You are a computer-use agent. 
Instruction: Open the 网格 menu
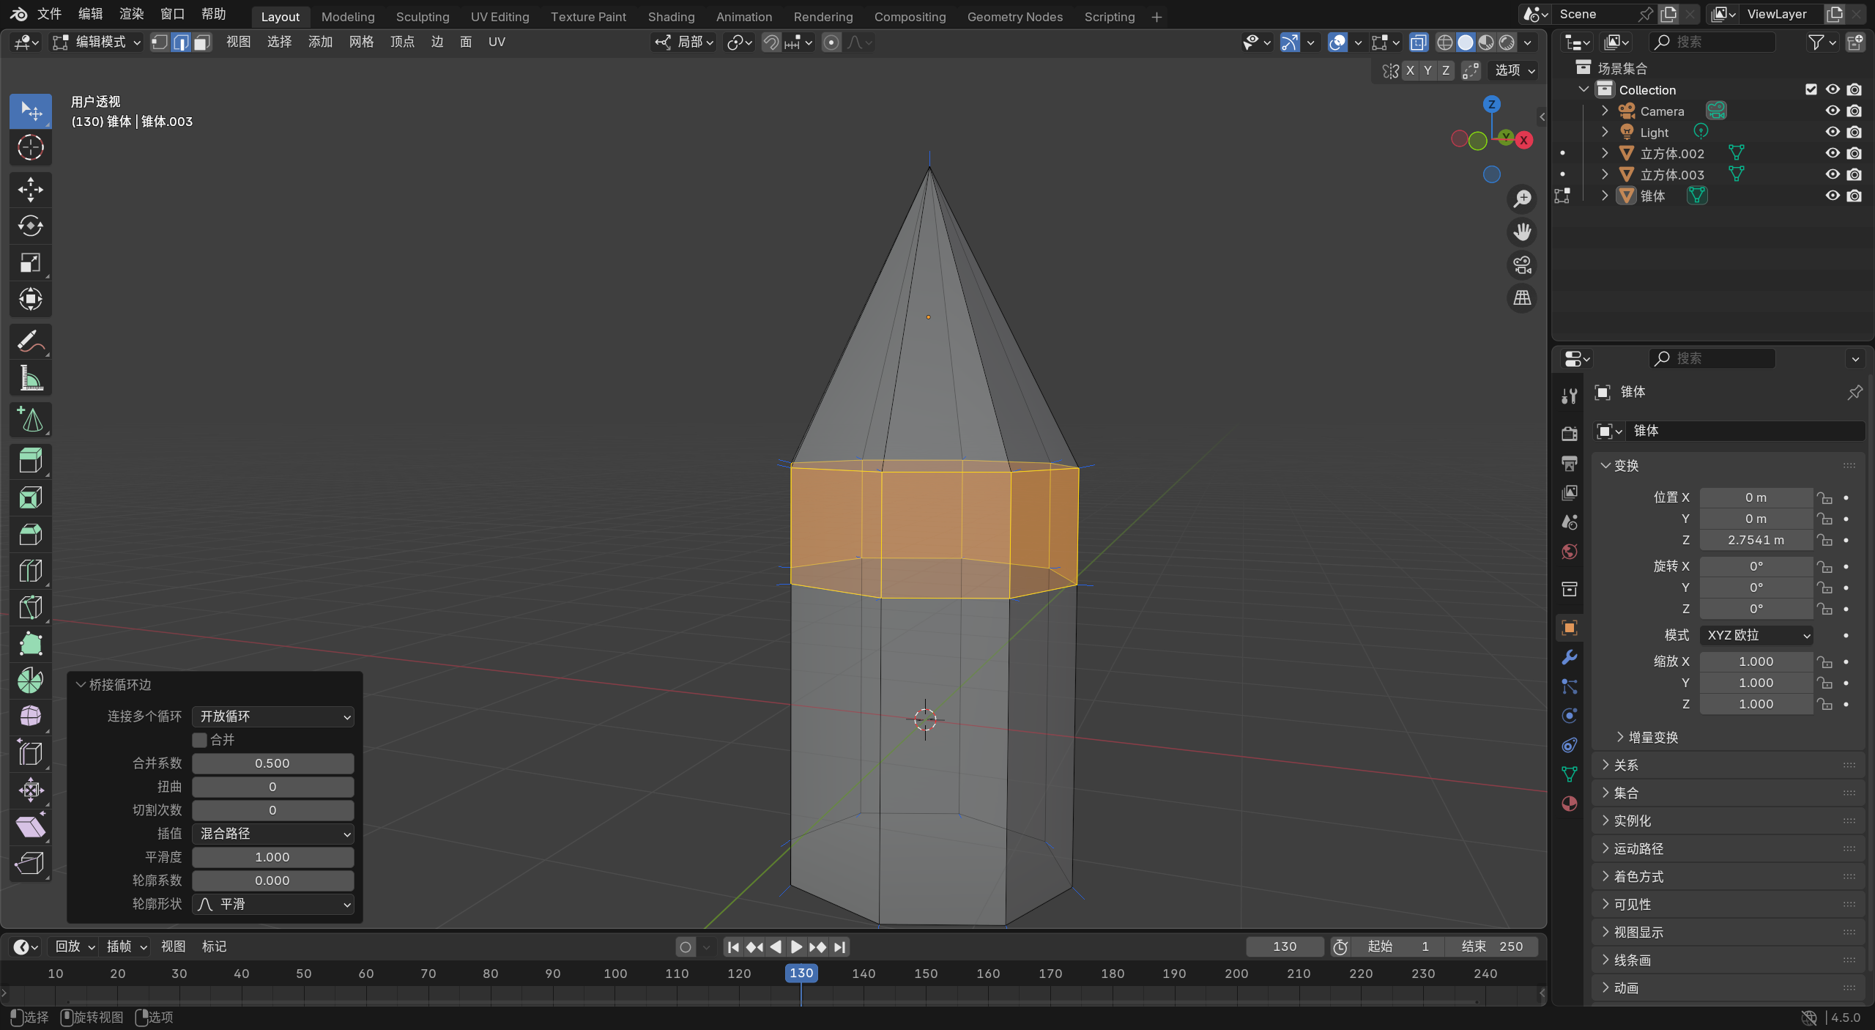361,42
